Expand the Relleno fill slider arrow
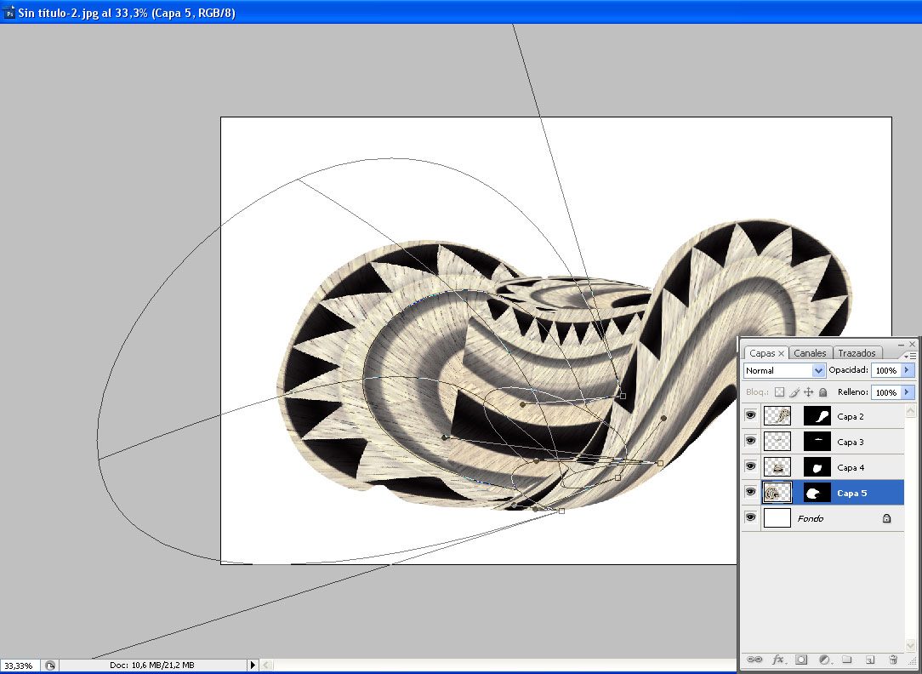The width and height of the screenshot is (922, 674). click(x=907, y=392)
